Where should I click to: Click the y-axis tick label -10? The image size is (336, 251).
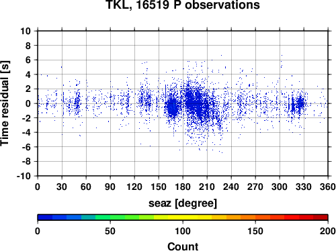pyautogui.click(x=24, y=176)
